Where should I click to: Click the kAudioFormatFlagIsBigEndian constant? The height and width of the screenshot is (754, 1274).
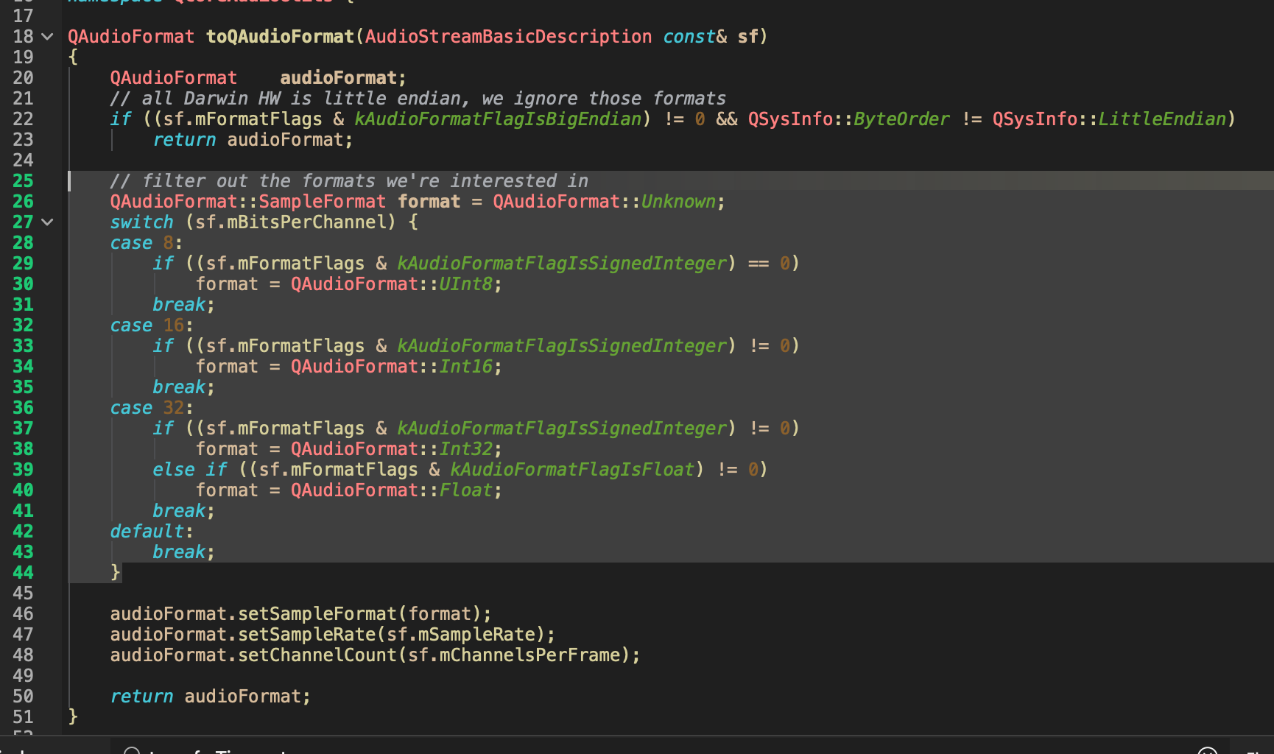498,119
